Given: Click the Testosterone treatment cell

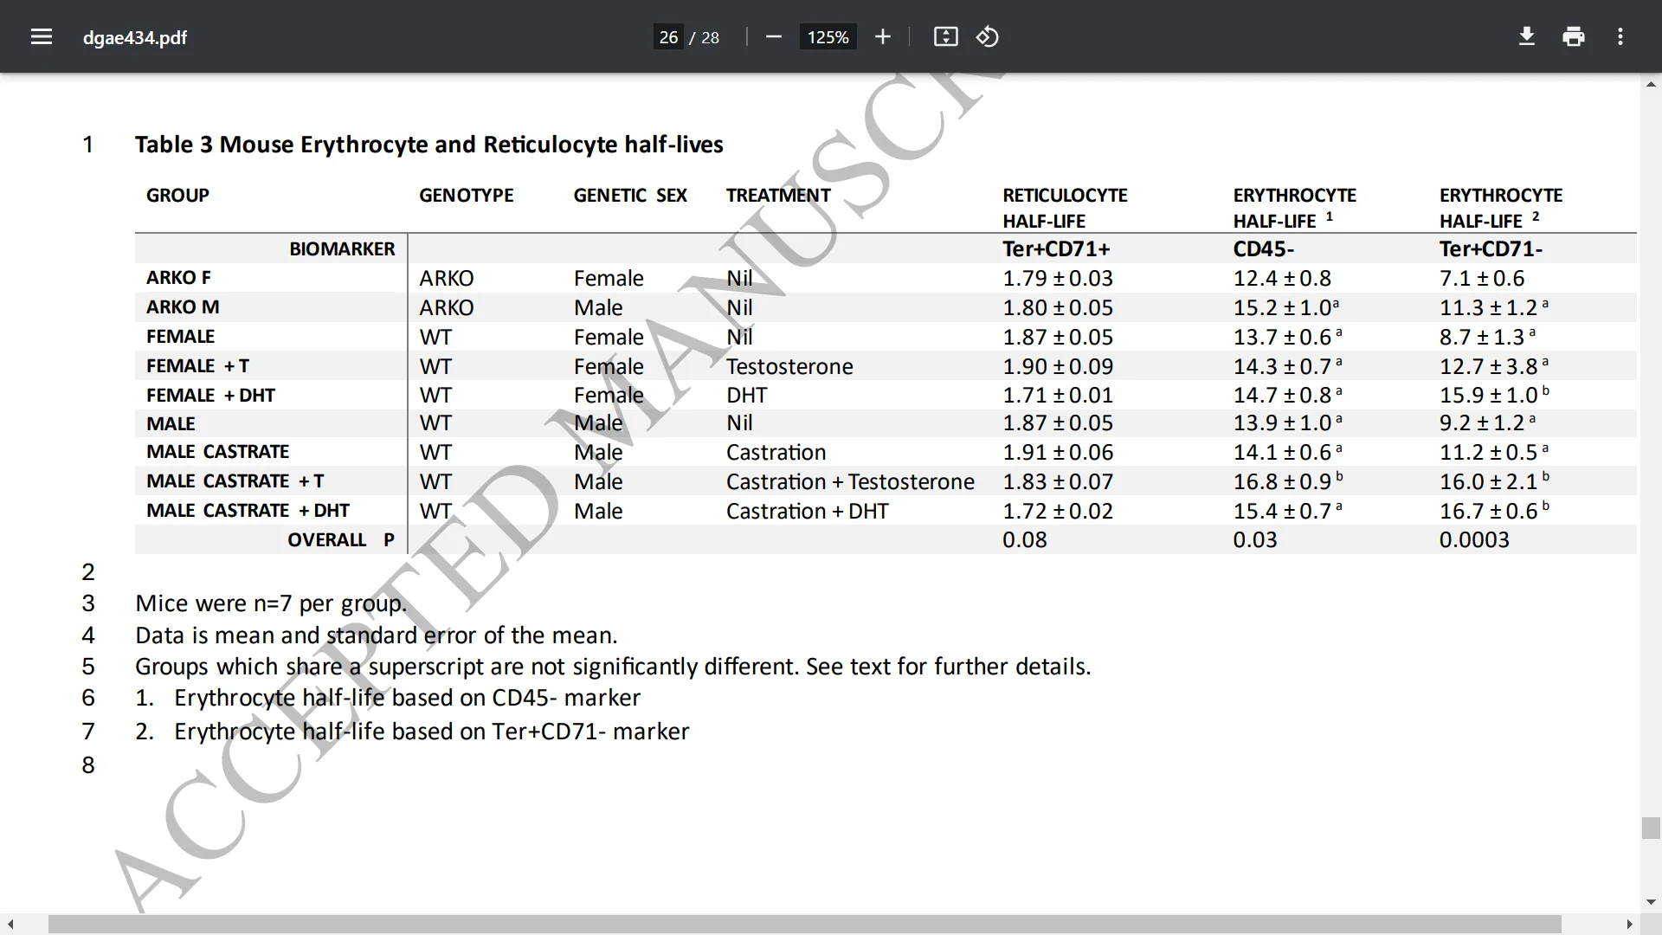Looking at the screenshot, I should click(789, 367).
